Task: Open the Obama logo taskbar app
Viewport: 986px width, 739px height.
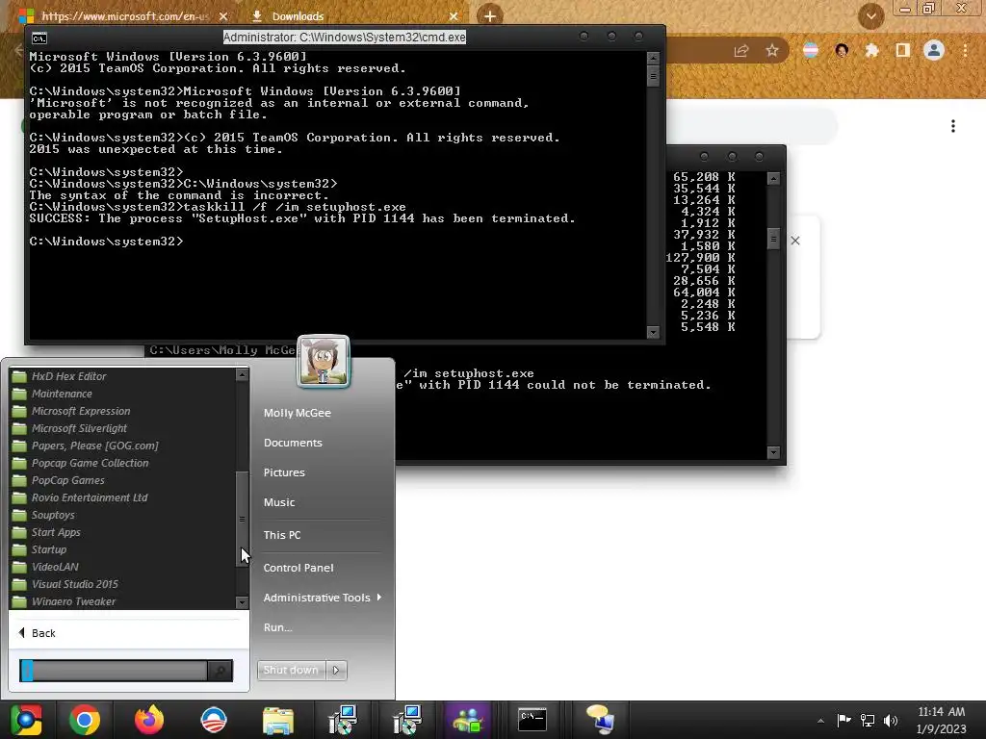Action: coord(214,720)
